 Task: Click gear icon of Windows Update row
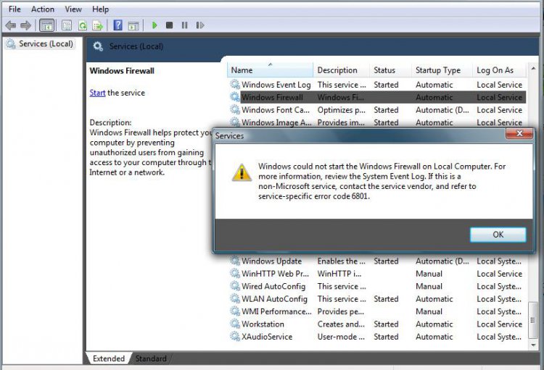coord(235,261)
